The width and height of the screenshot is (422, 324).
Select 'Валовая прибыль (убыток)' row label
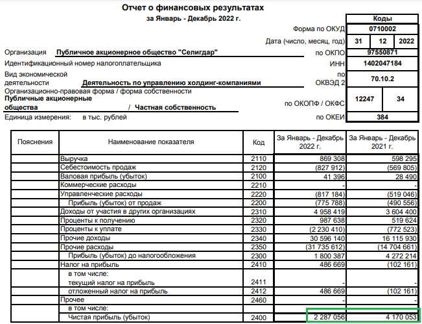(104, 177)
